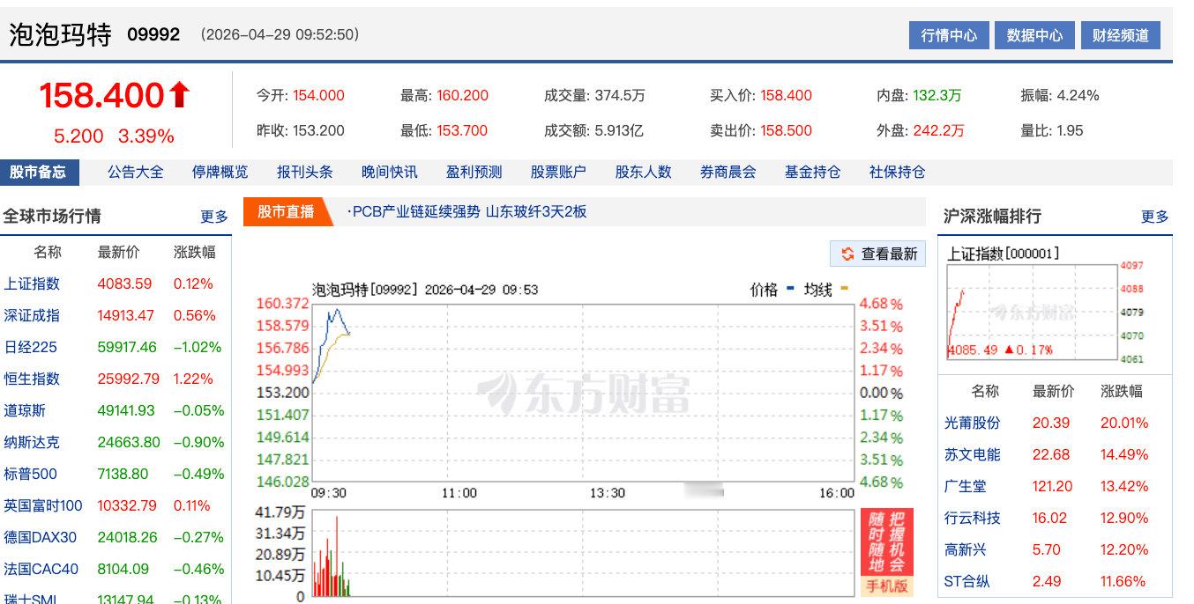Click the 成交量 value 374.5万
The image size is (1194, 604).
[x=620, y=95]
